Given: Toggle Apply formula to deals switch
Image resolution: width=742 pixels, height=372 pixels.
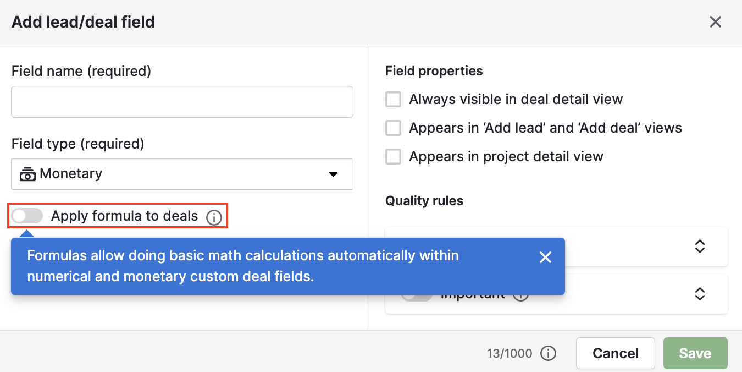Looking at the screenshot, I should [x=27, y=216].
